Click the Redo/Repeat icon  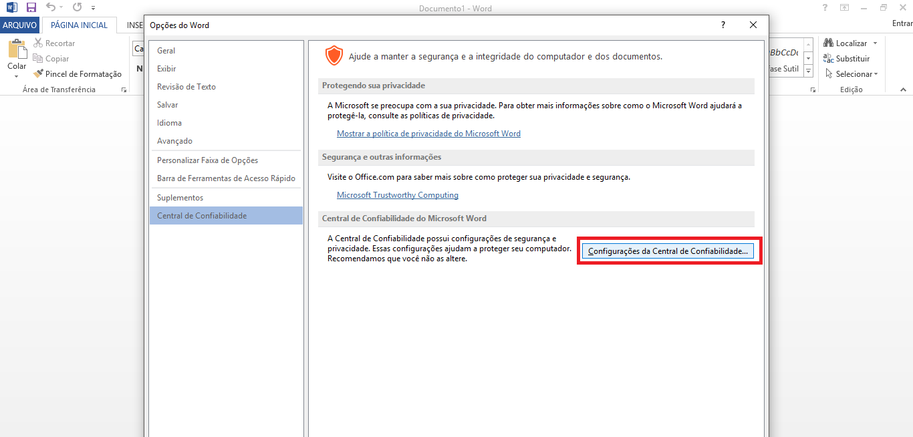click(x=77, y=7)
